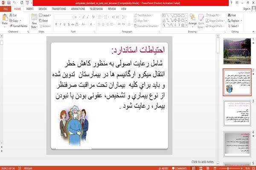Cut the selection with Cut
The height and width of the screenshot is (170, 256).
point(13,15)
